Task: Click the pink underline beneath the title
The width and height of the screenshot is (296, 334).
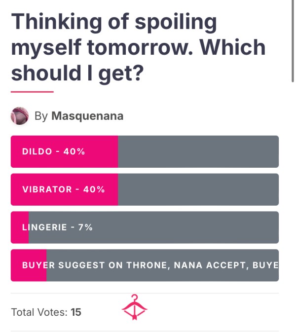Action: [32, 92]
